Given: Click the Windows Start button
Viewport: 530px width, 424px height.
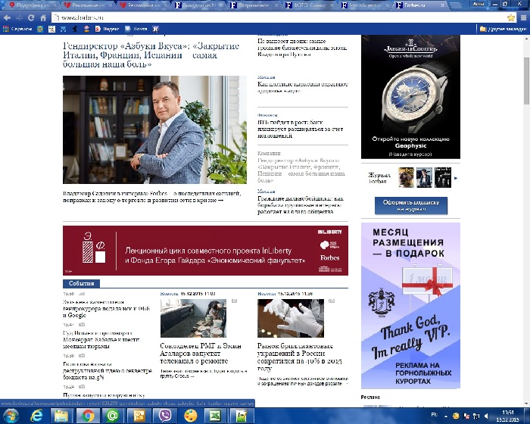Looking at the screenshot, I should 11,416.
